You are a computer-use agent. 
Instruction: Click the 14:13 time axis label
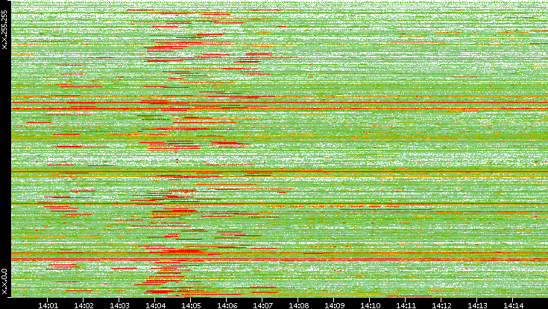click(477, 305)
